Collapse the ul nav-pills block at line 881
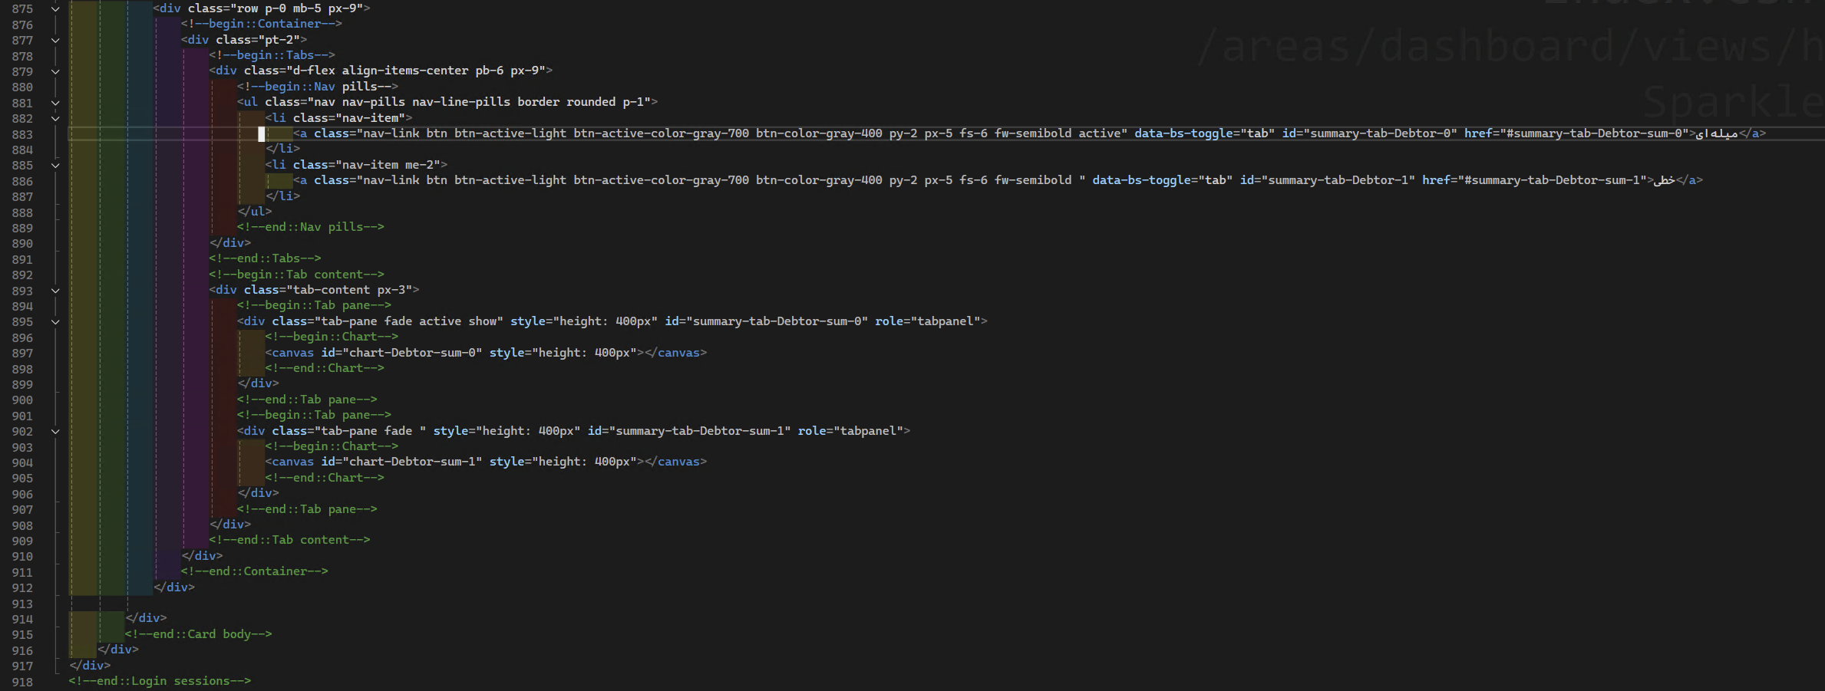Viewport: 1825px width, 691px height. click(55, 103)
